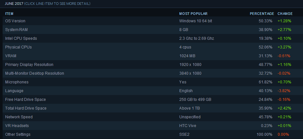
Task: Expand the Language line item
Action: coord(14,91)
